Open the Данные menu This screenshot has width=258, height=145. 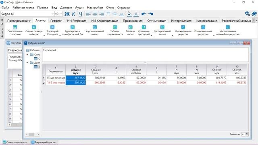click(x=66, y=8)
